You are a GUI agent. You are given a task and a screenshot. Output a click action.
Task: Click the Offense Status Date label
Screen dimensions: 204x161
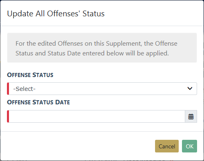(38, 102)
